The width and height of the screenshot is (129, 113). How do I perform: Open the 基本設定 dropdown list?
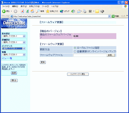[x=14, y=36]
